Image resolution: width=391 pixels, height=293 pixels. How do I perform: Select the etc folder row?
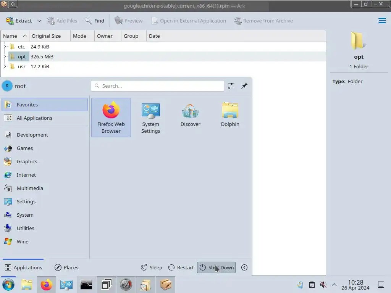[x=163, y=47]
